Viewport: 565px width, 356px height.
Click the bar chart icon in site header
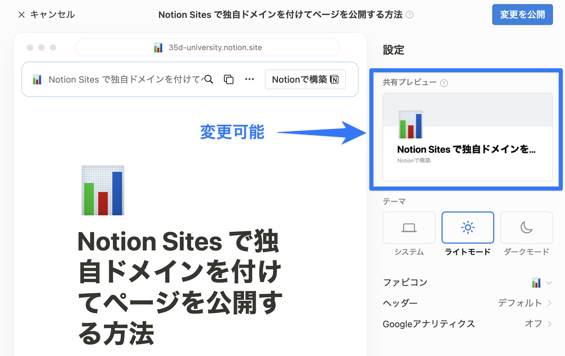37,79
